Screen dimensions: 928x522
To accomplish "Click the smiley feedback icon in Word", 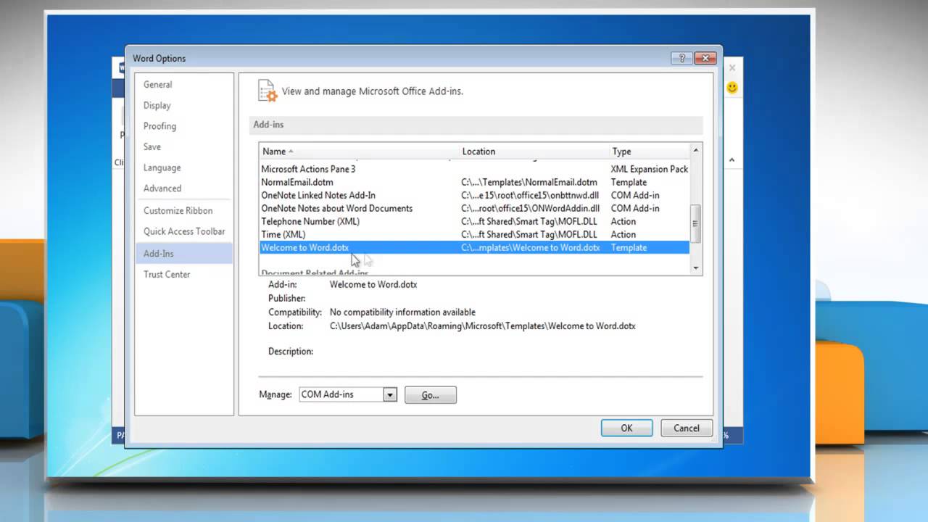I will pos(732,88).
